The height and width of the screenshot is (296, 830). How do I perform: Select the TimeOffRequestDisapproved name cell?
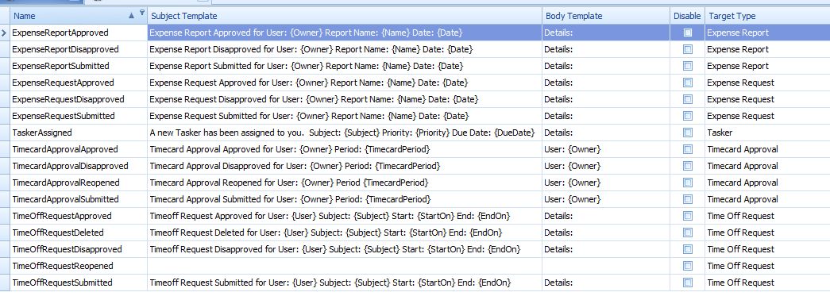coord(79,249)
